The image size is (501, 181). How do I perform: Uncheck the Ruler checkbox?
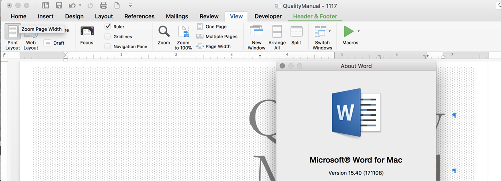click(108, 27)
